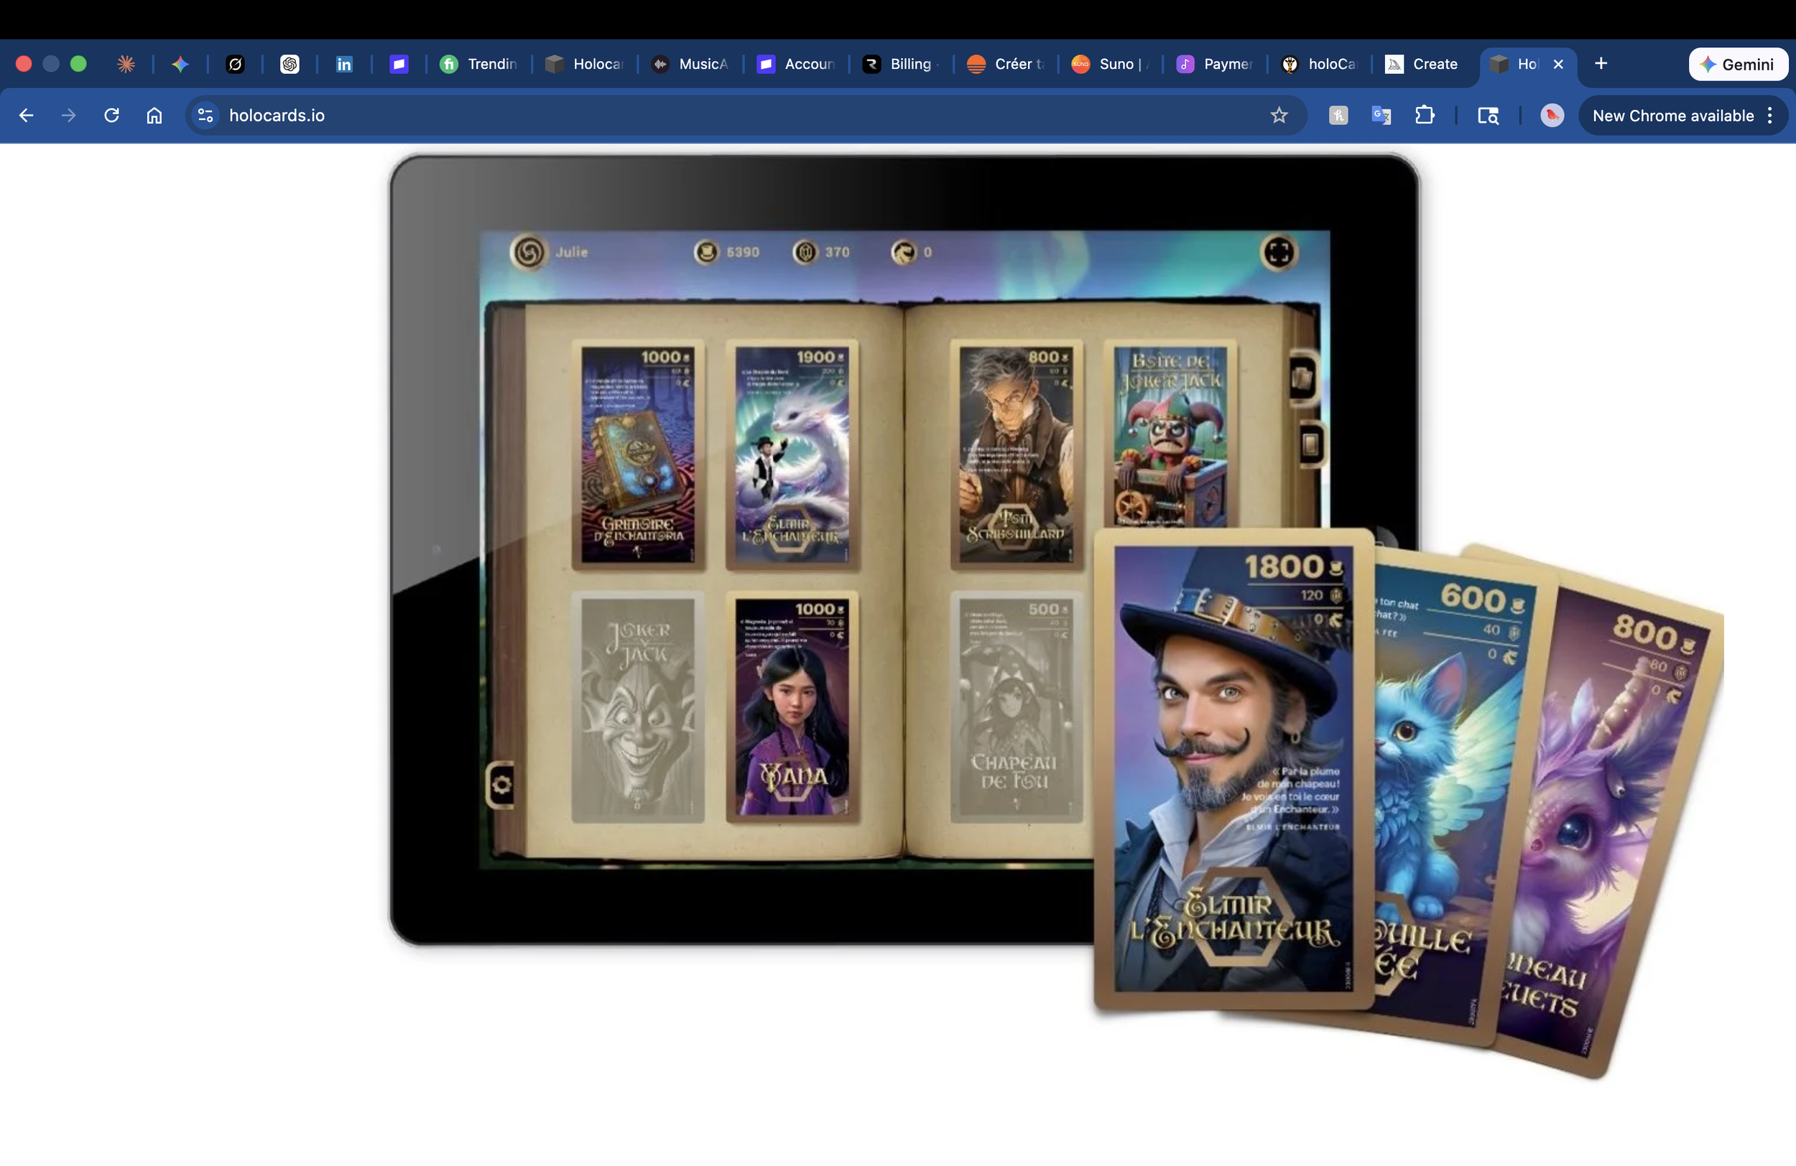The width and height of the screenshot is (1796, 1166).
Task: Open Chrome's three-dot menu
Action: 1769,116
